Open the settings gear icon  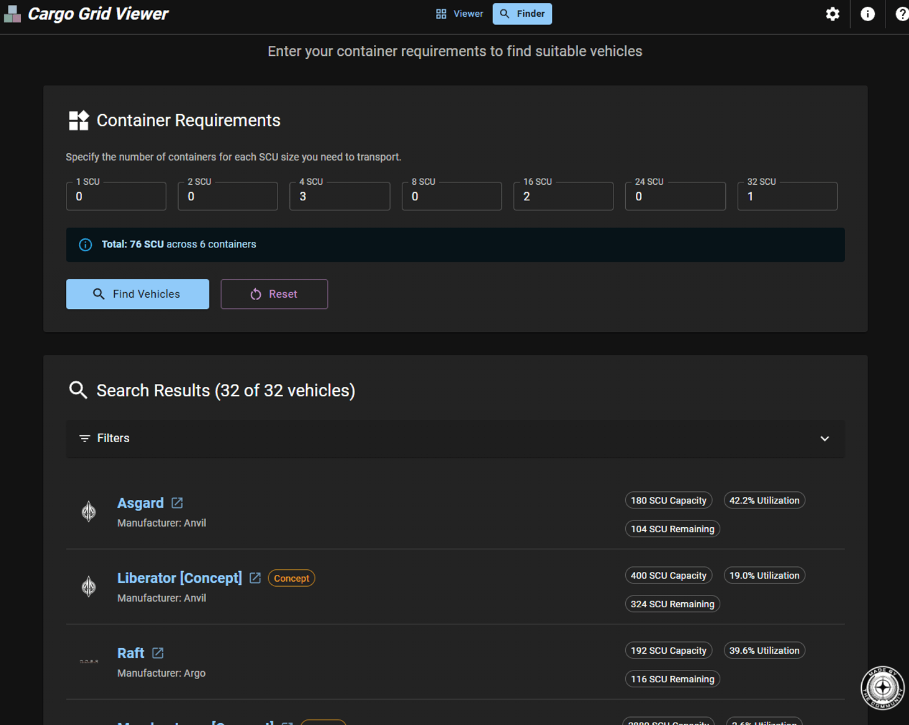click(x=833, y=14)
